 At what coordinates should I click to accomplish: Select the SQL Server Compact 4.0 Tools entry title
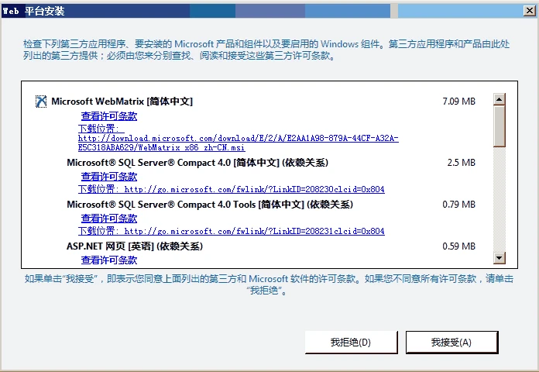[x=210, y=205]
